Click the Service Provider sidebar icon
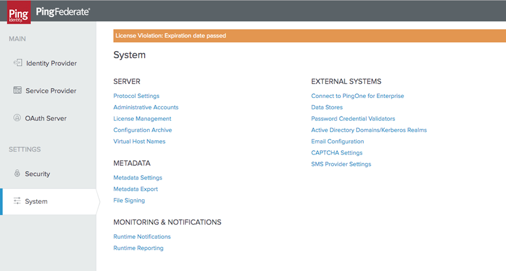 (x=17, y=90)
